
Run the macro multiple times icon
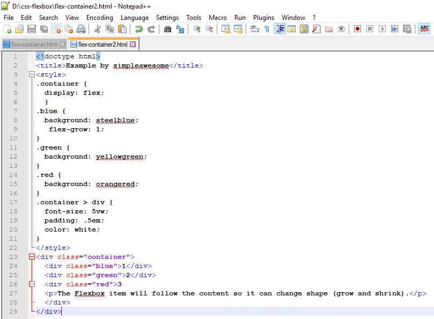click(394, 29)
